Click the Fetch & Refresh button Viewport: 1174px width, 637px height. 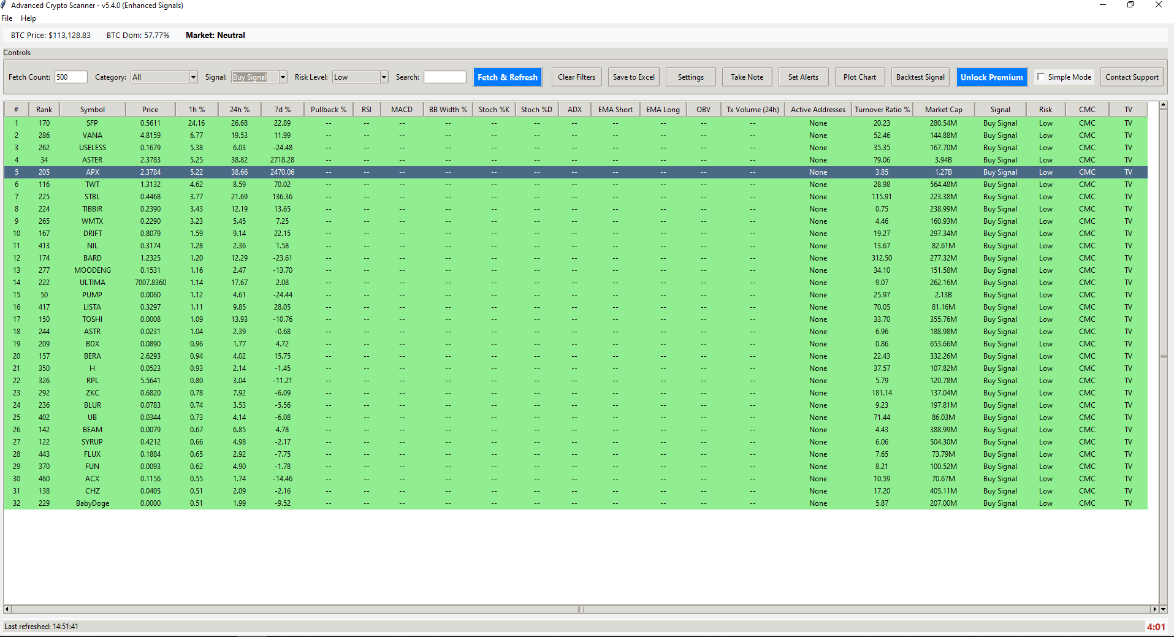tap(507, 77)
